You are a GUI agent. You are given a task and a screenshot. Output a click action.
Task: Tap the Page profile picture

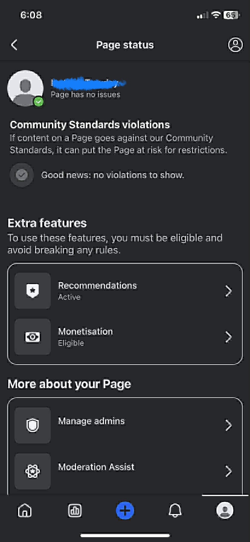pyautogui.click(x=25, y=87)
